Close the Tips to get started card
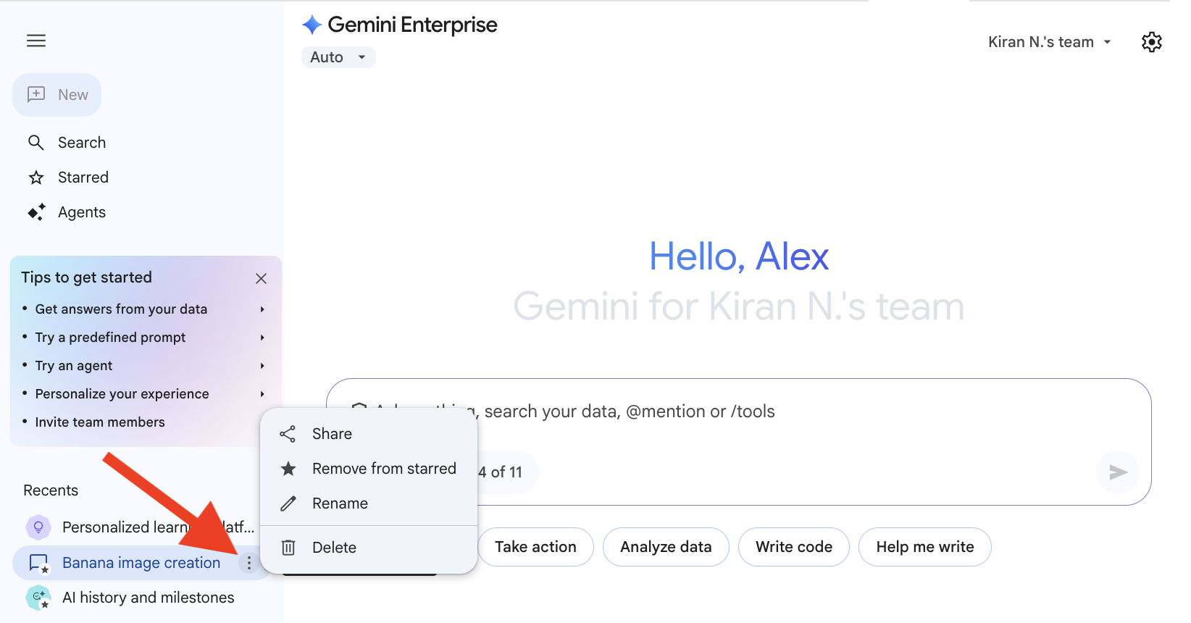Viewport: 1191px width, 623px height. point(262,278)
